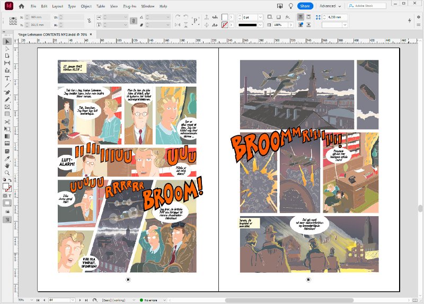Click the Home icon

tap(21, 6)
